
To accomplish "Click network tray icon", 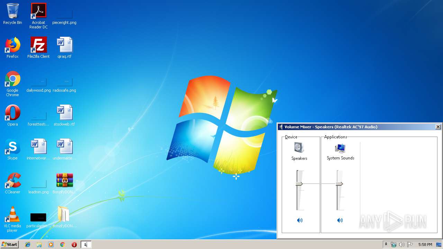I will pyautogui.click(x=394, y=245).
